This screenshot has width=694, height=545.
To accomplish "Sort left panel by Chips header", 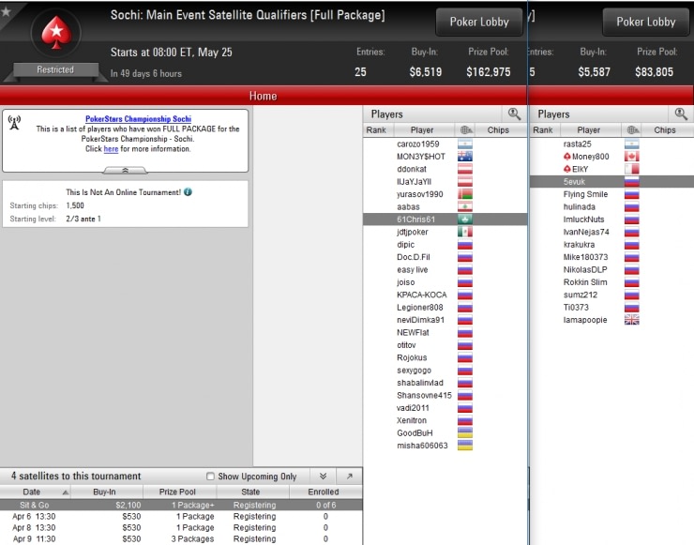I will click(498, 130).
